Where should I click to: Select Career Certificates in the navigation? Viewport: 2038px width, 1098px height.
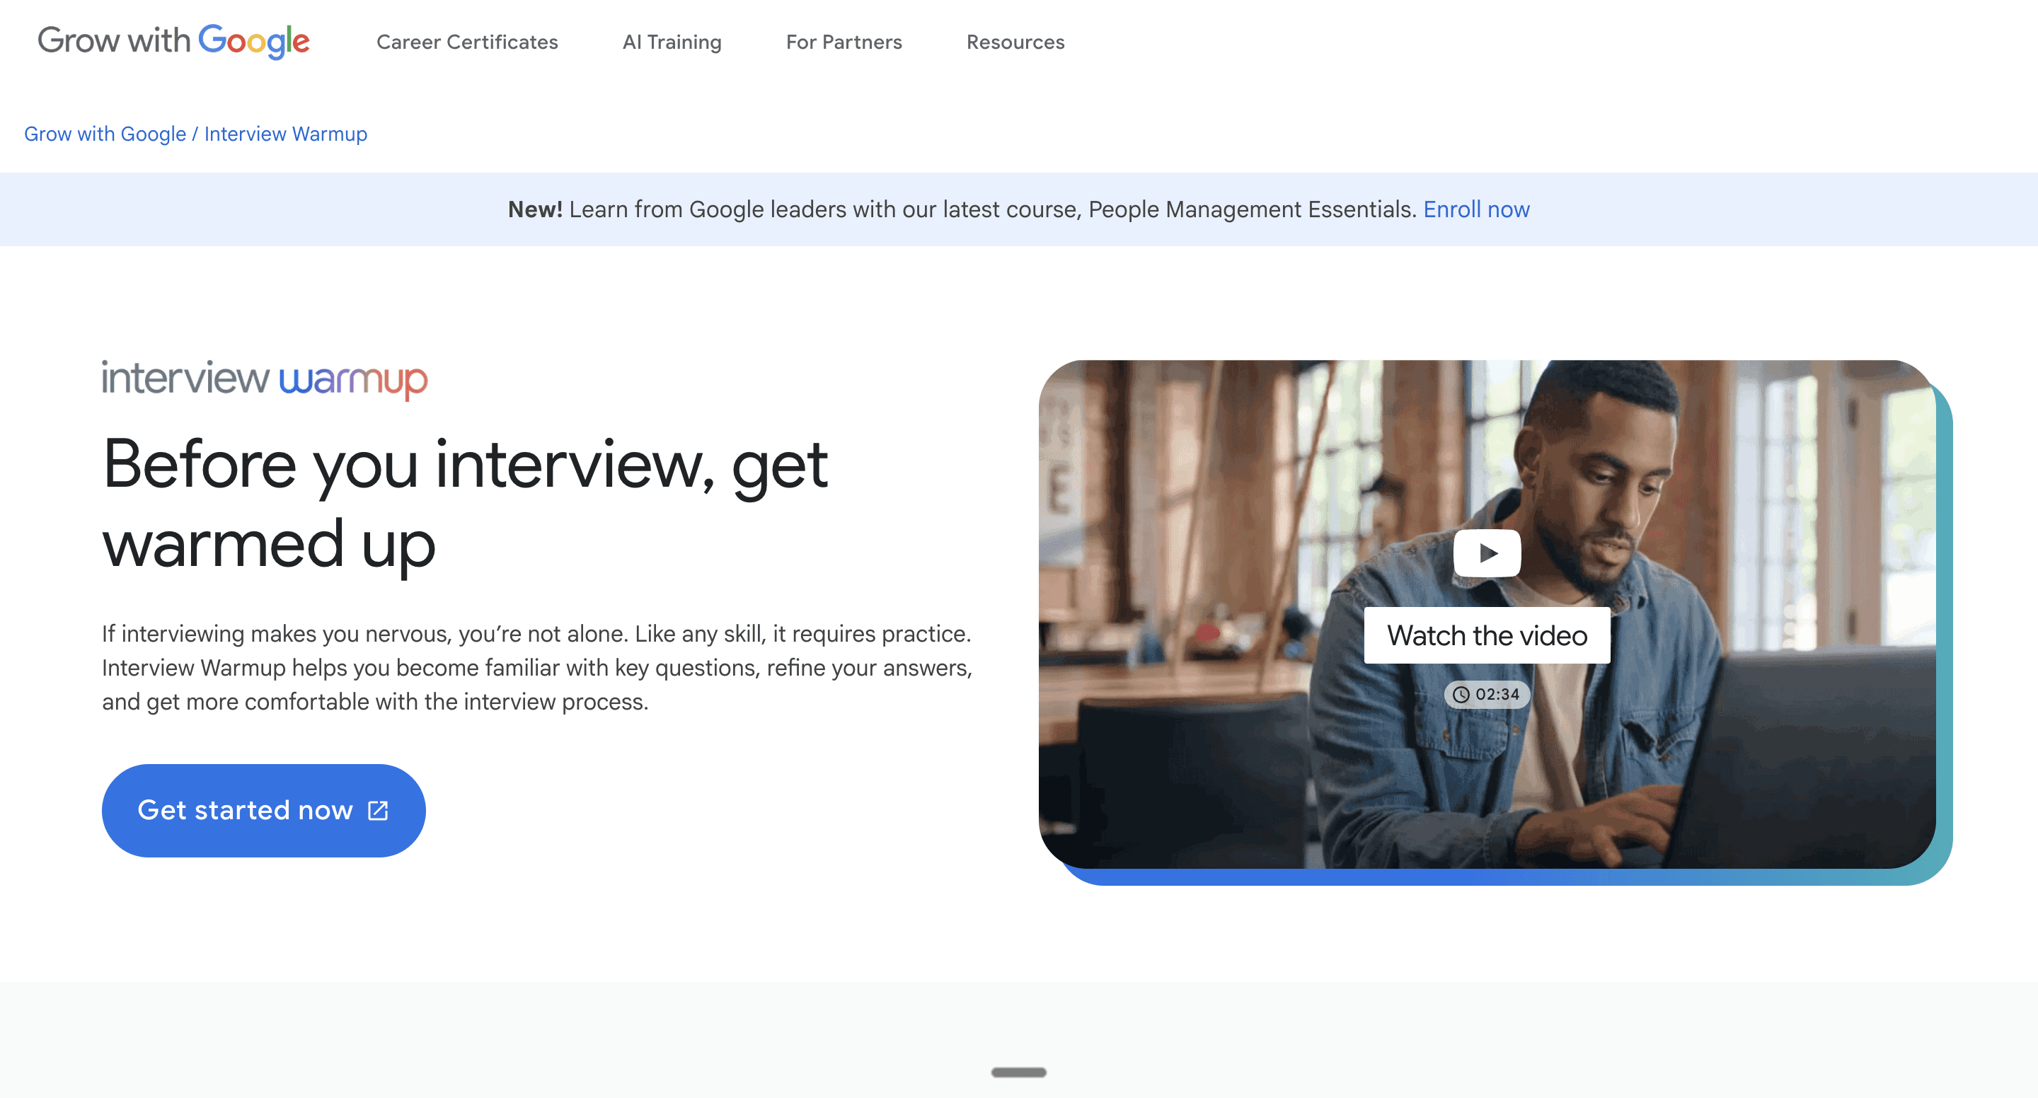[468, 42]
